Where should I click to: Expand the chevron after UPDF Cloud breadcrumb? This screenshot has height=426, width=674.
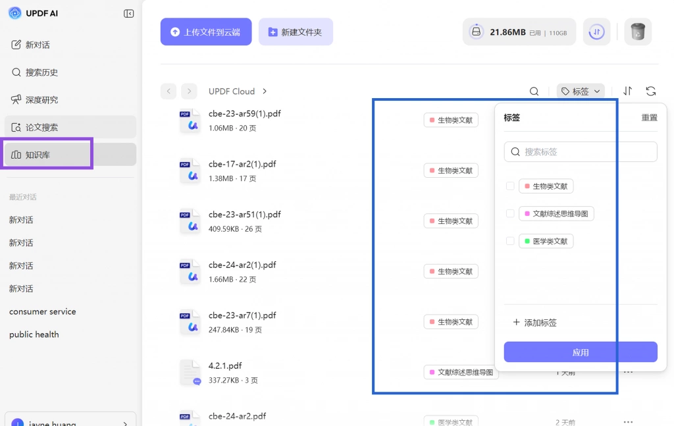click(x=265, y=91)
